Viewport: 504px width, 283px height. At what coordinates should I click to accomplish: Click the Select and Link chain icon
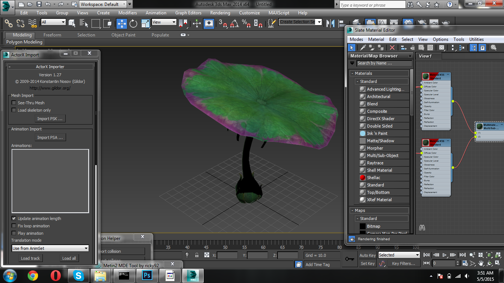click(x=8, y=24)
